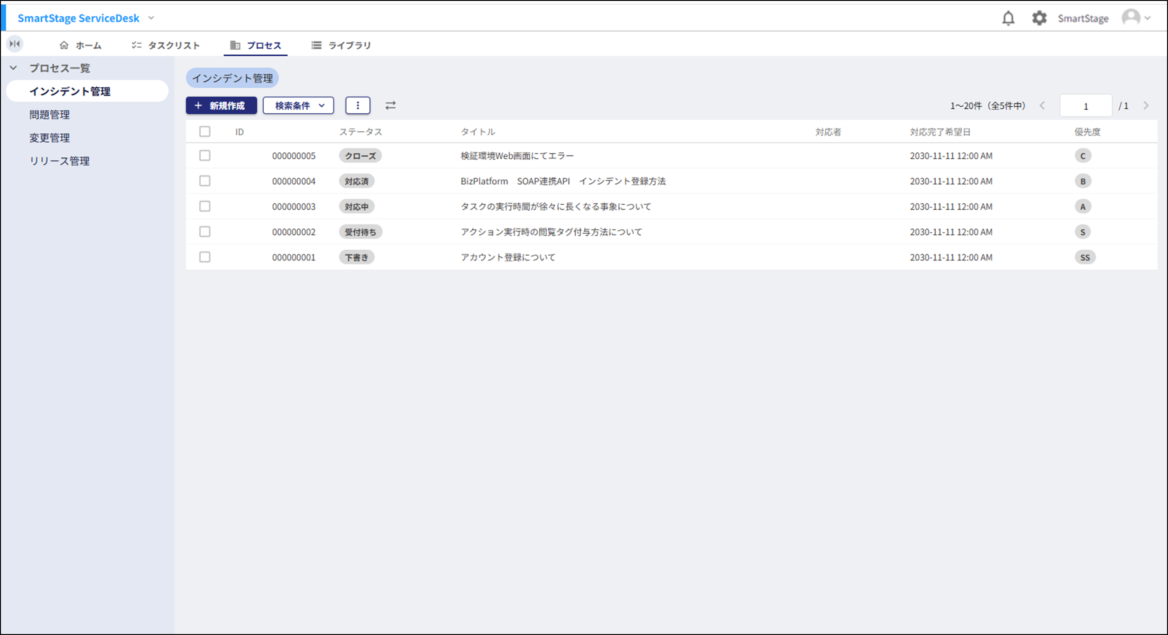Open the 検索条件 dropdown
Viewport: 1168px width, 635px height.
coord(299,106)
